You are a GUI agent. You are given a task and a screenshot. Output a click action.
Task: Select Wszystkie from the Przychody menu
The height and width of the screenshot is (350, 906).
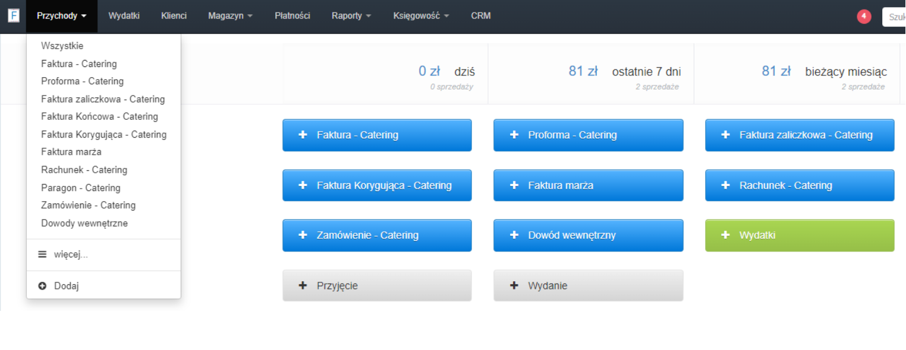[x=62, y=46]
